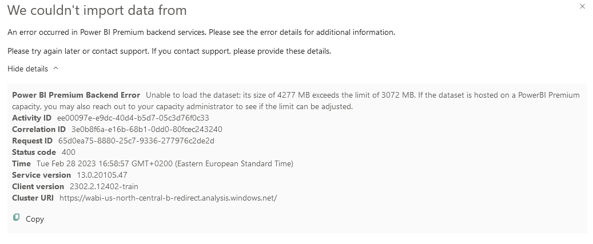The image size is (593, 244).
Task: Click the Service version number 13.0.20105.47
Action: click(x=102, y=175)
